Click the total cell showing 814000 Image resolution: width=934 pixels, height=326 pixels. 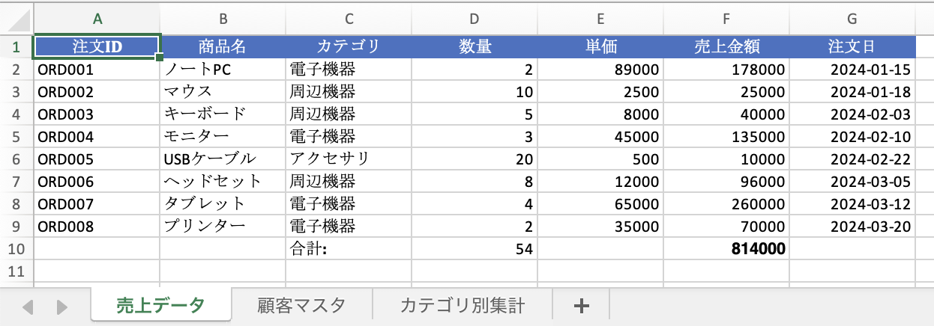726,249
